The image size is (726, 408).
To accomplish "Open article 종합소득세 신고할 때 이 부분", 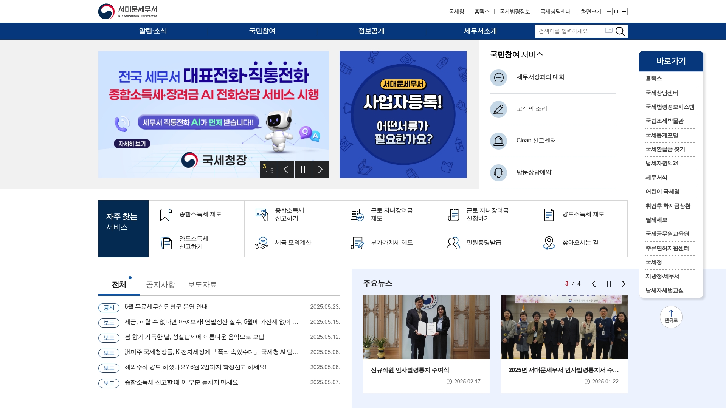I will [181, 382].
